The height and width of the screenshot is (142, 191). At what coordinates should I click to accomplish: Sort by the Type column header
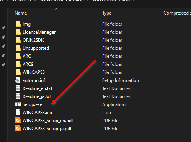(107, 13)
